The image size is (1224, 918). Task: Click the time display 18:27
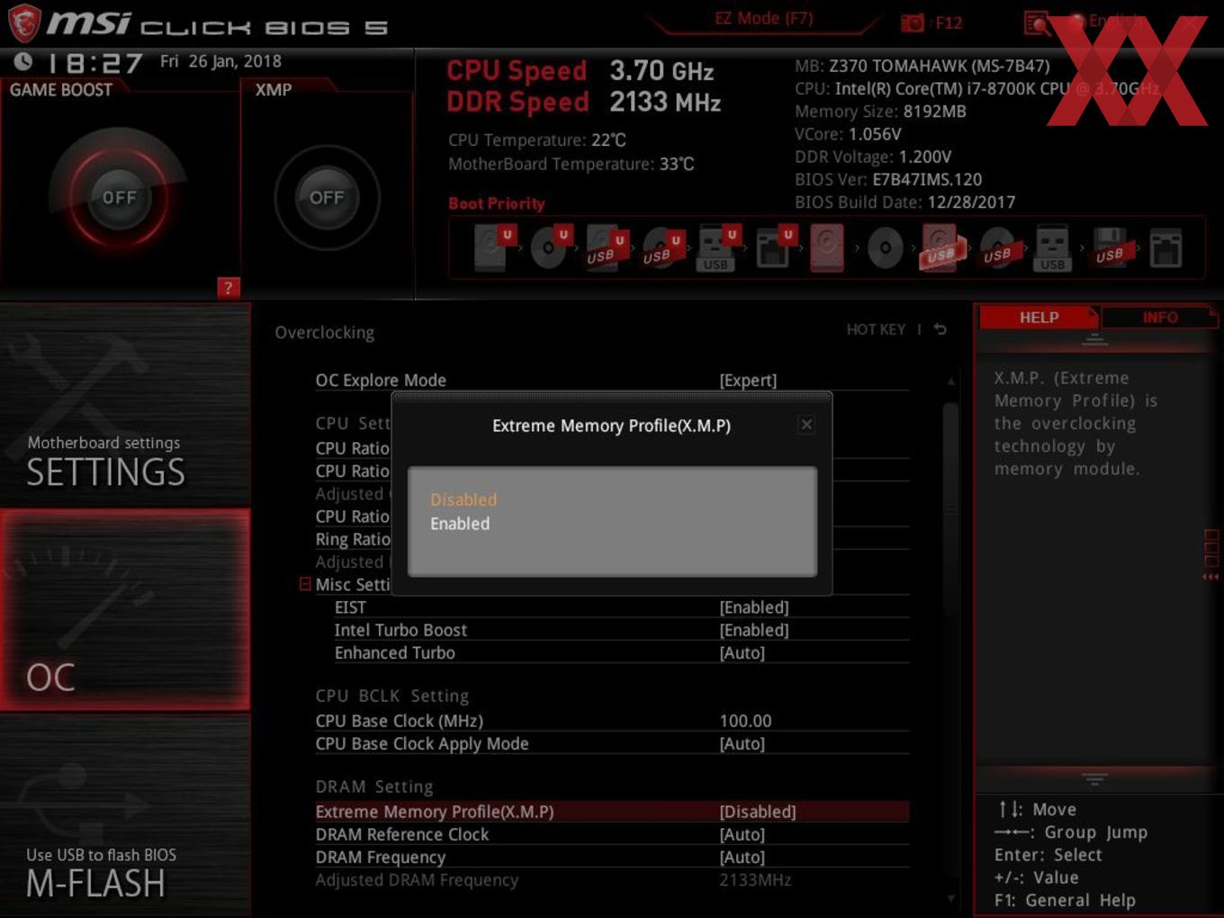(94, 63)
